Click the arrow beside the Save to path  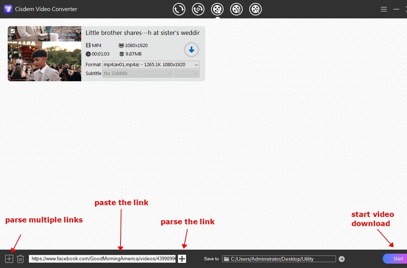[341, 258]
